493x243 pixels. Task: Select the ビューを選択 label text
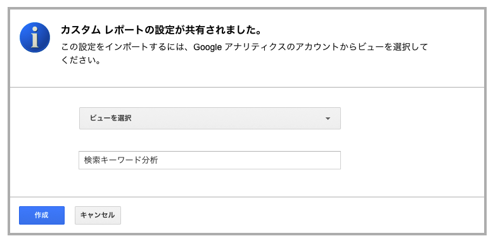coord(110,119)
